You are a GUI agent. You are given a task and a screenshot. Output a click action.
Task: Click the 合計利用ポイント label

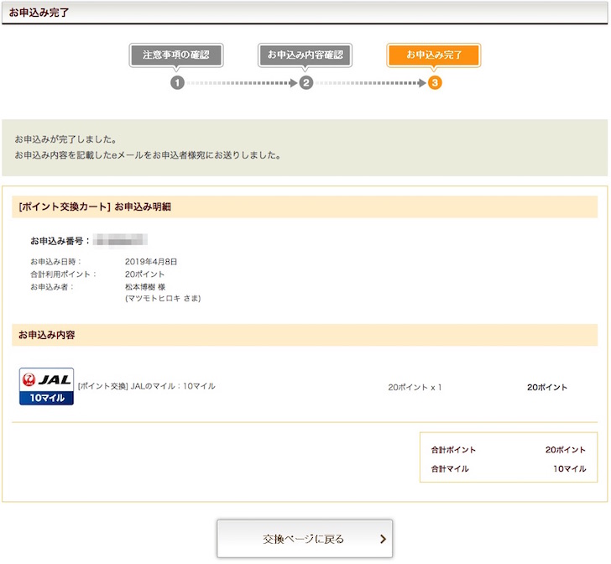click(63, 274)
